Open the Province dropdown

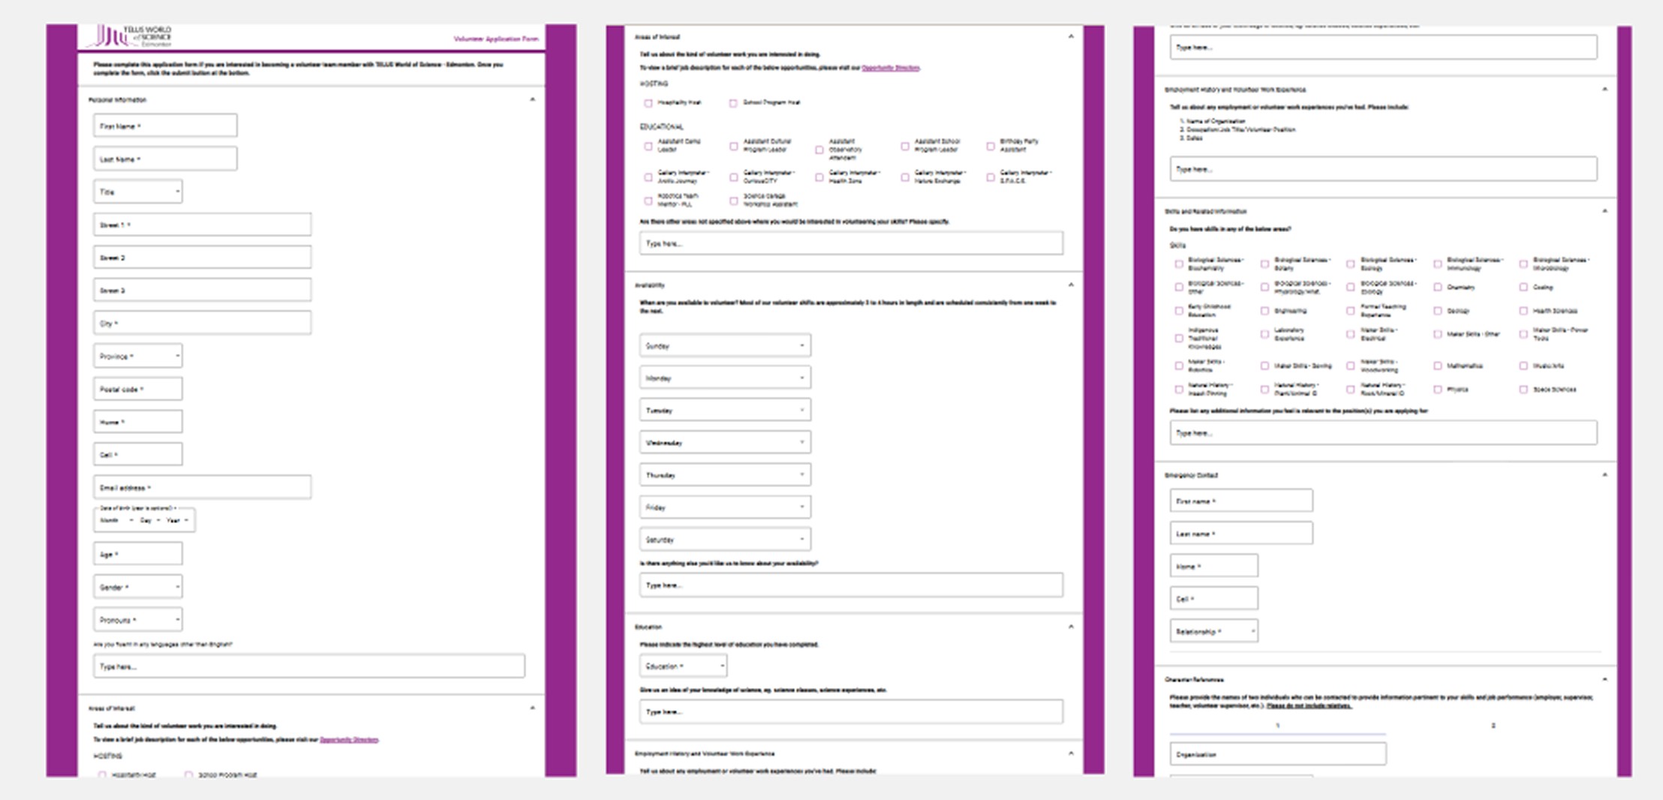coord(138,356)
